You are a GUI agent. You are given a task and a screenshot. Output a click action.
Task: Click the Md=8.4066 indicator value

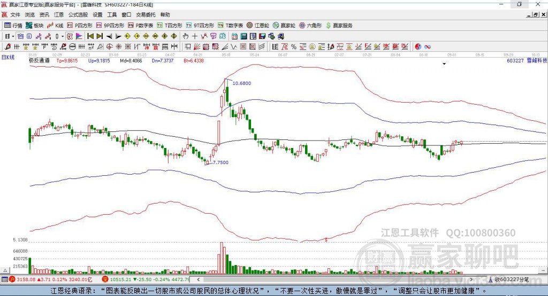coord(131,60)
